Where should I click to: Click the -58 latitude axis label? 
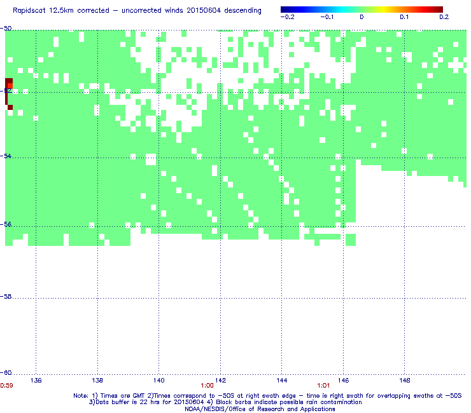[x=6, y=296]
